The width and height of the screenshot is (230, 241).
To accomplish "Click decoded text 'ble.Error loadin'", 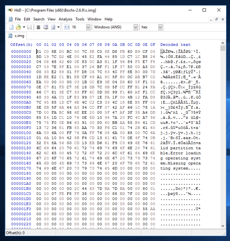I will [x=181, y=153].
